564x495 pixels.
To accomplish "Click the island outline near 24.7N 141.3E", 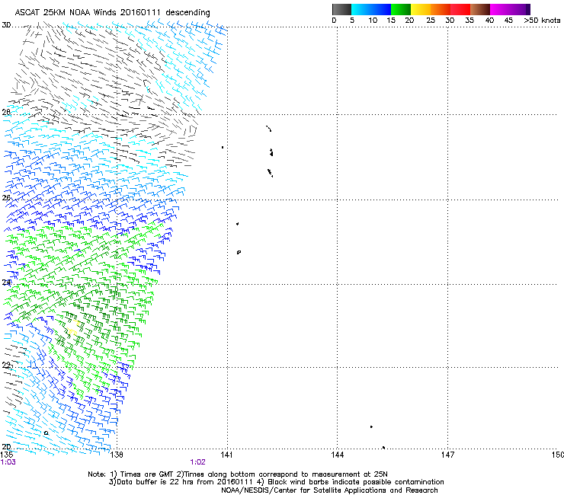I will pyautogui.click(x=239, y=252).
